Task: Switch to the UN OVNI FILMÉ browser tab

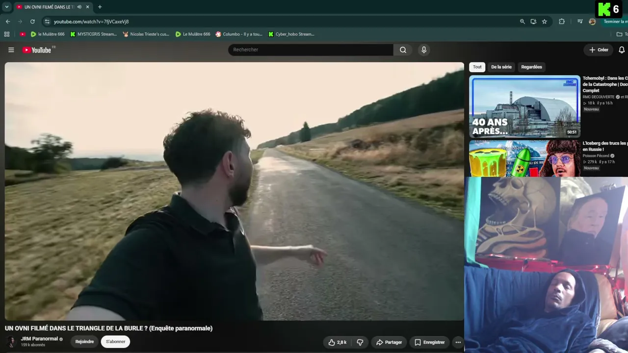Action: click(49, 7)
